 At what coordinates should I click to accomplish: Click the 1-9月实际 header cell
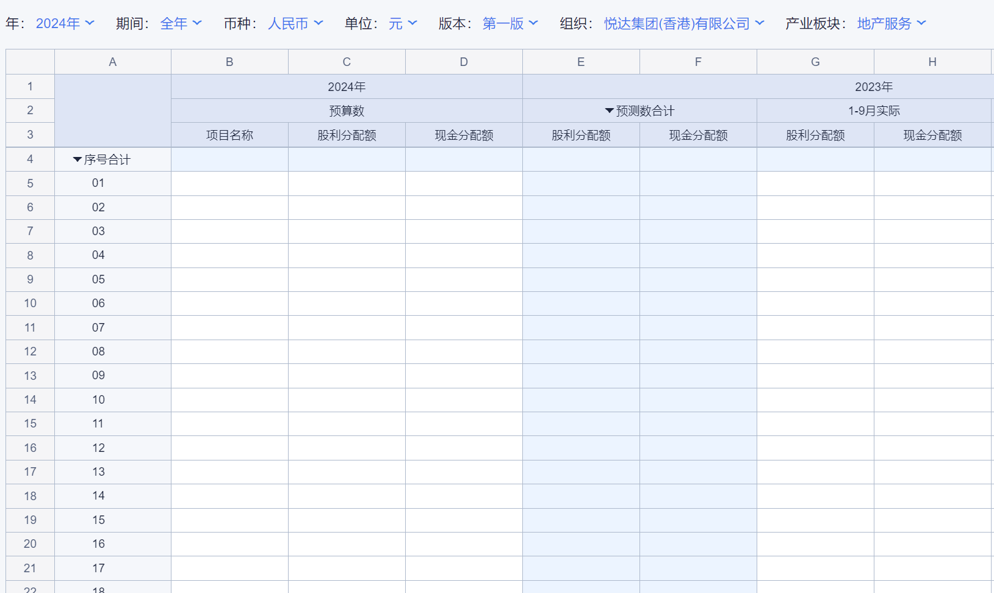point(874,111)
